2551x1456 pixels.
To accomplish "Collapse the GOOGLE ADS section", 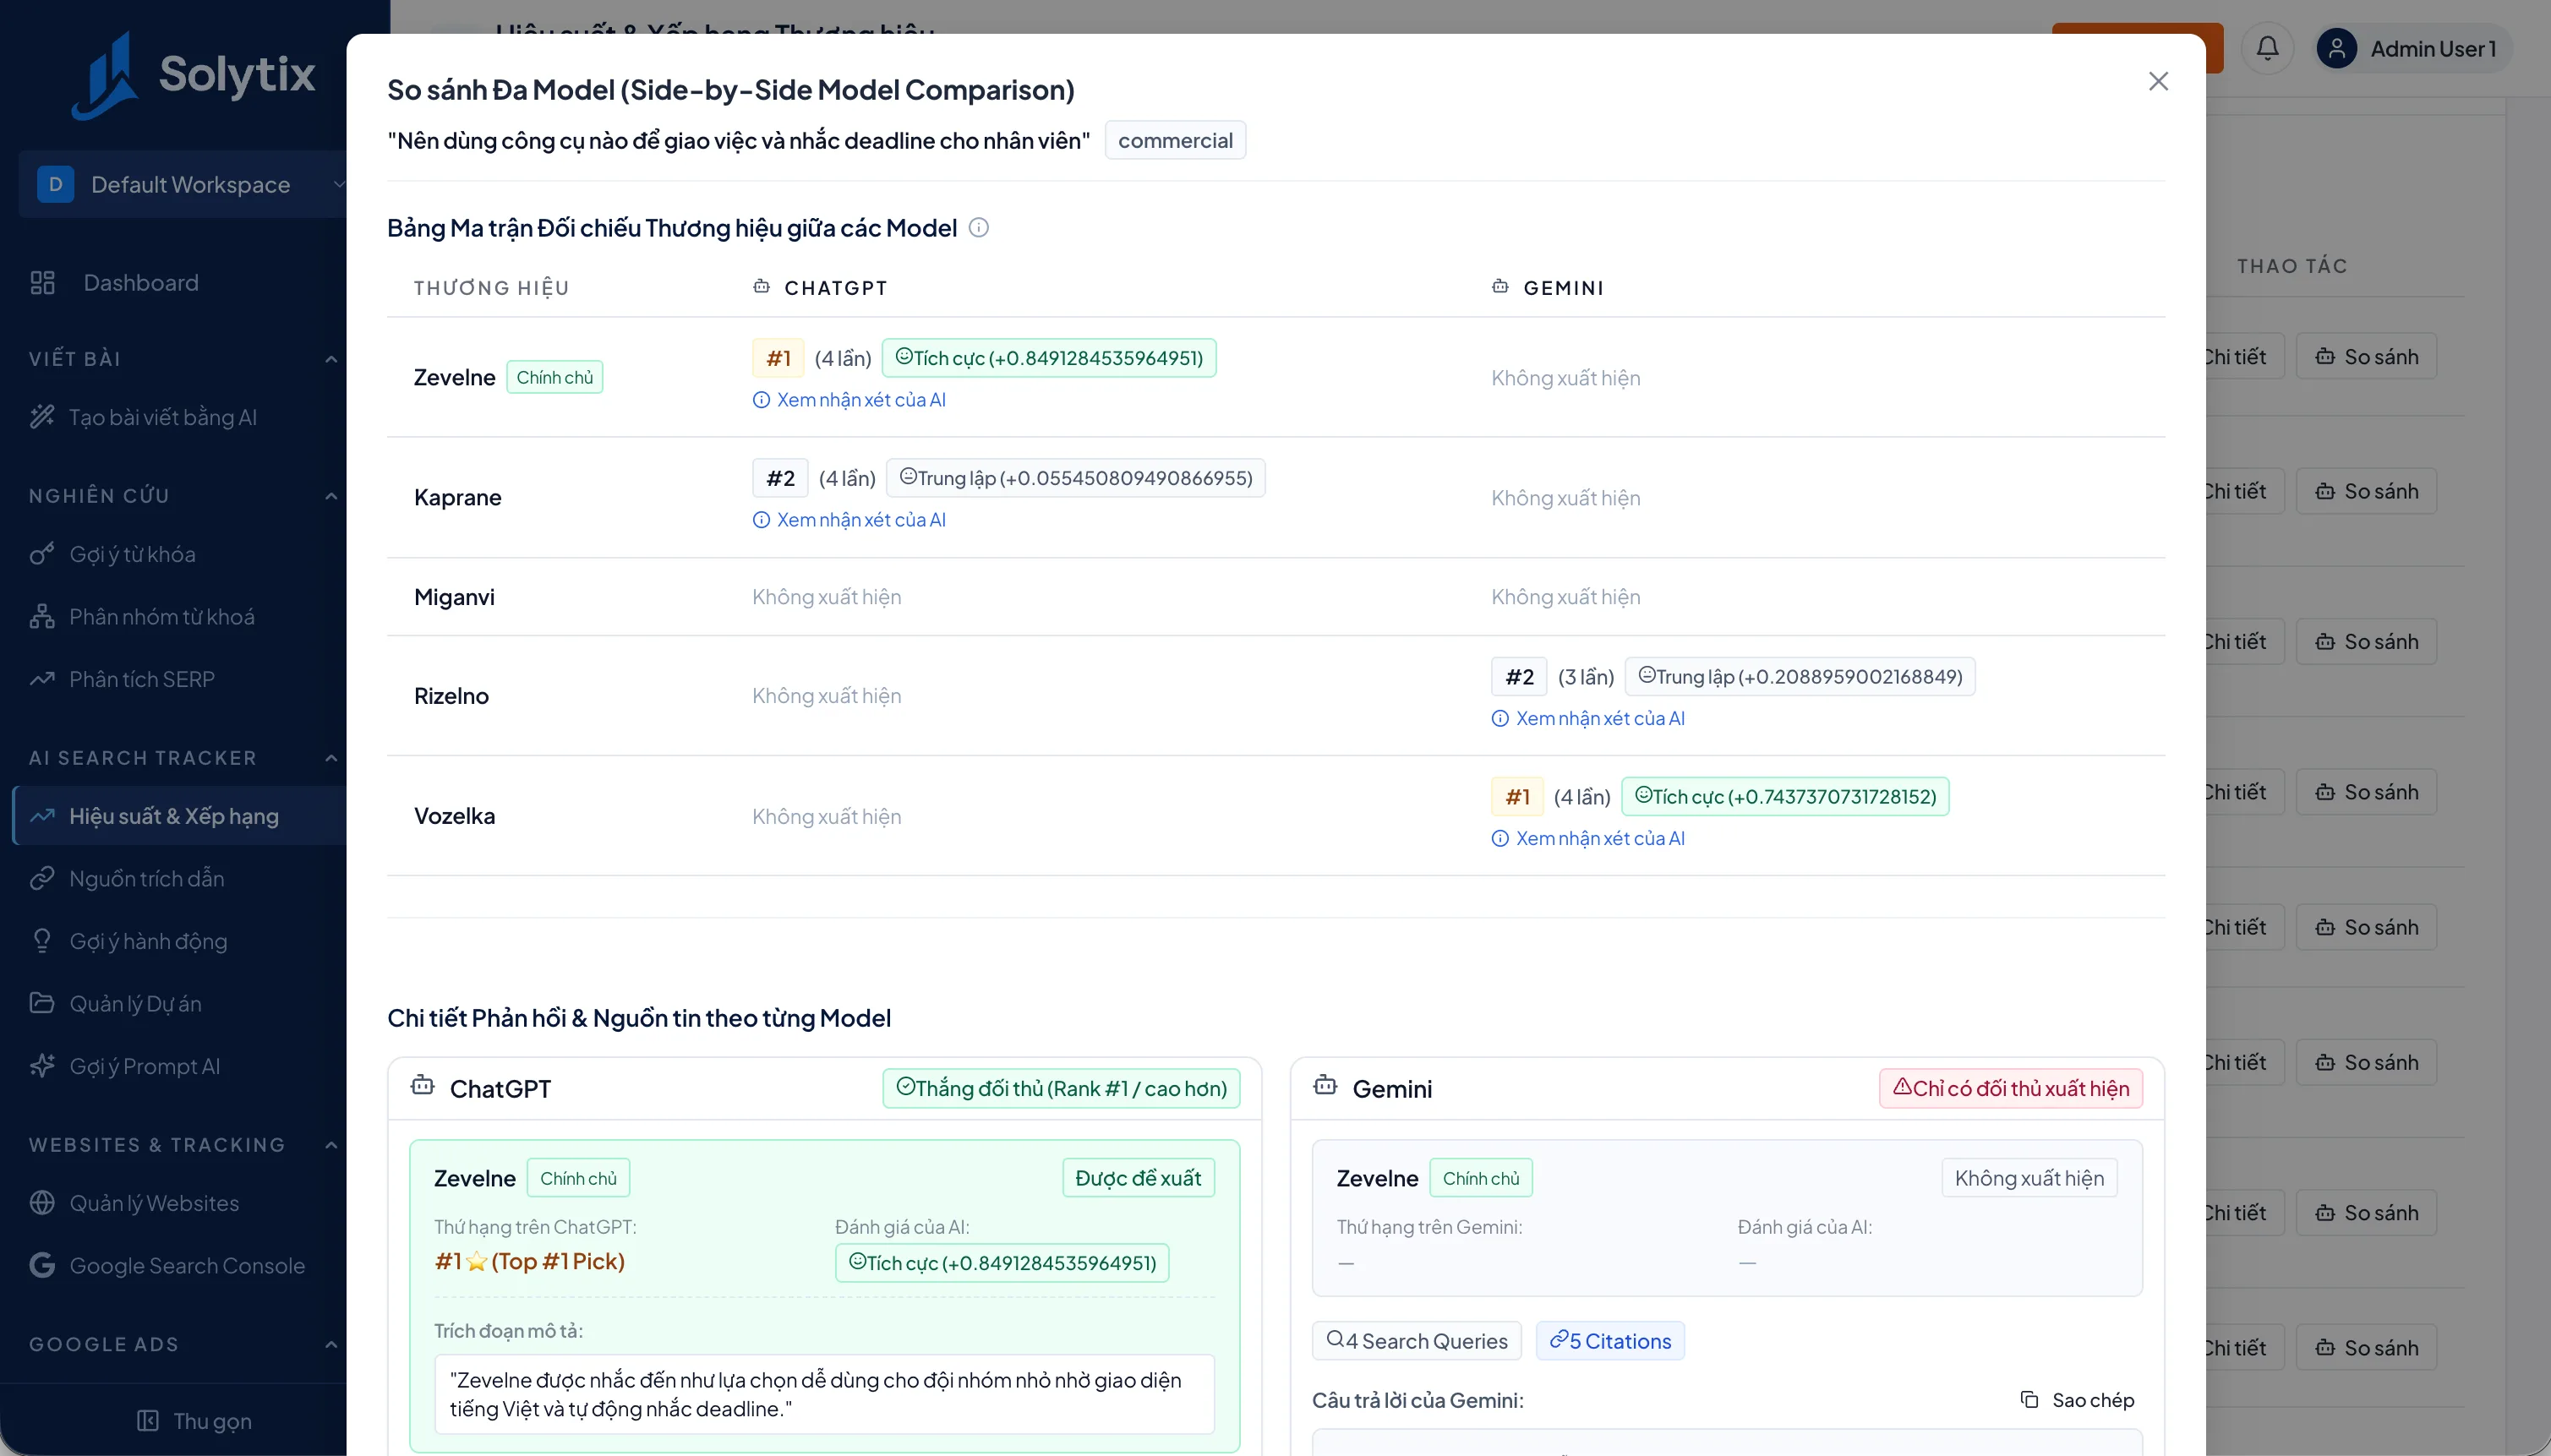I will (331, 1345).
